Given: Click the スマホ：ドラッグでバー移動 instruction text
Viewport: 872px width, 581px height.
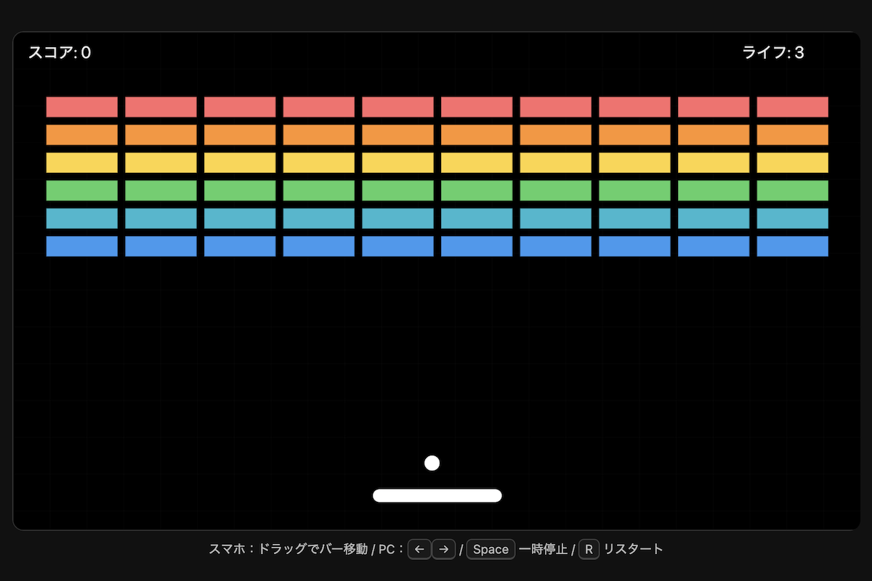Looking at the screenshot, I should [x=289, y=549].
